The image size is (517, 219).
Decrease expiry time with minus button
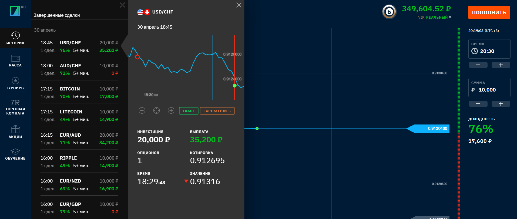click(478, 65)
